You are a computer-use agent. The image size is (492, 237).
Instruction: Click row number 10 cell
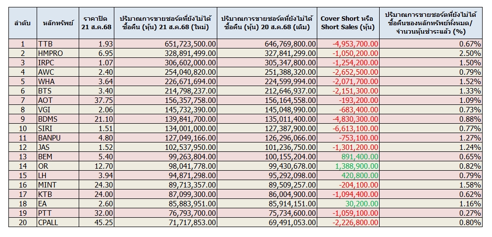click(x=23, y=129)
